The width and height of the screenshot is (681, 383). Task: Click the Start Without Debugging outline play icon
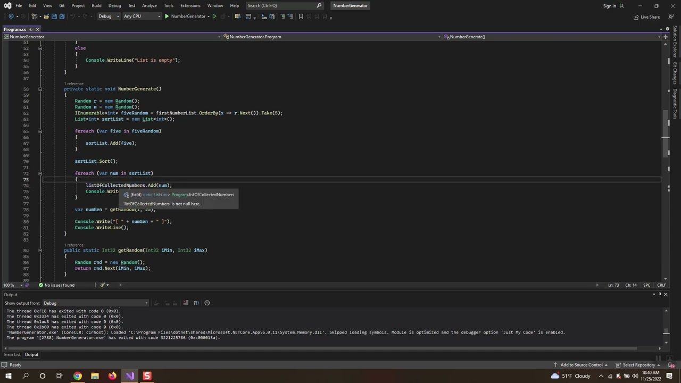point(214,16)
